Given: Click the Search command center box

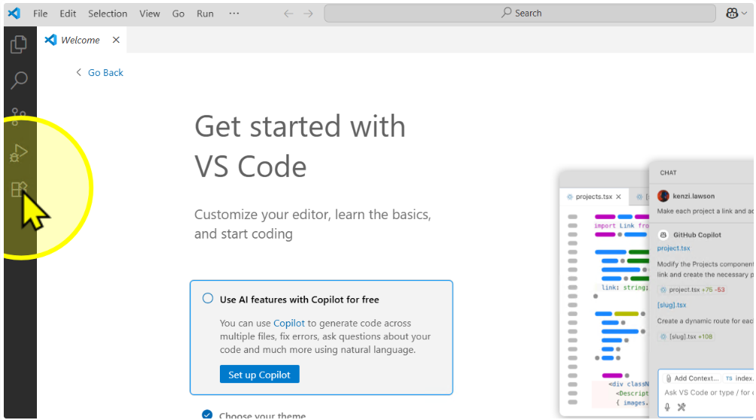Looking at the screenshot, I should click(x=520, y=14).
